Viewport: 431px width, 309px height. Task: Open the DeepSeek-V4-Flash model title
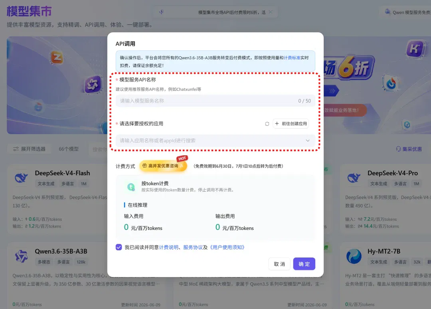click(62, 173)
